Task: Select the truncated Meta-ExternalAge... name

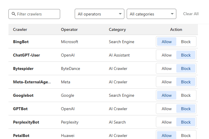Action: [x=32, y=82]
